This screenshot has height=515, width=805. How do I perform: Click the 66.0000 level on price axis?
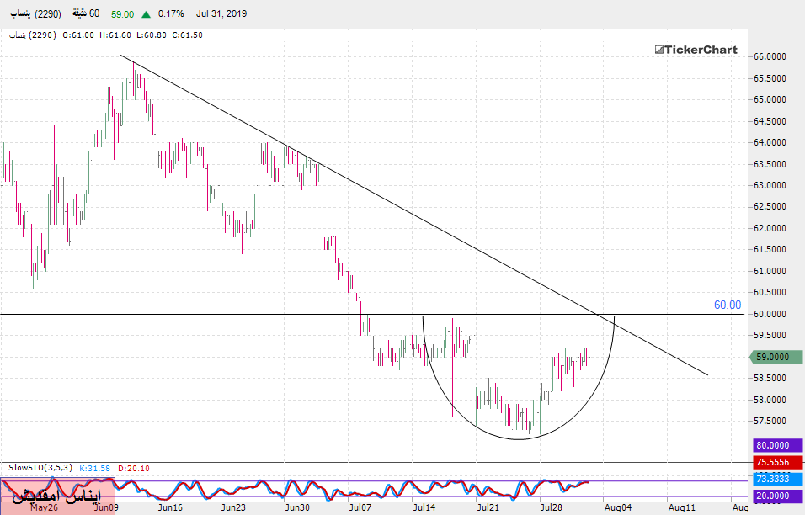pos(770,56)
